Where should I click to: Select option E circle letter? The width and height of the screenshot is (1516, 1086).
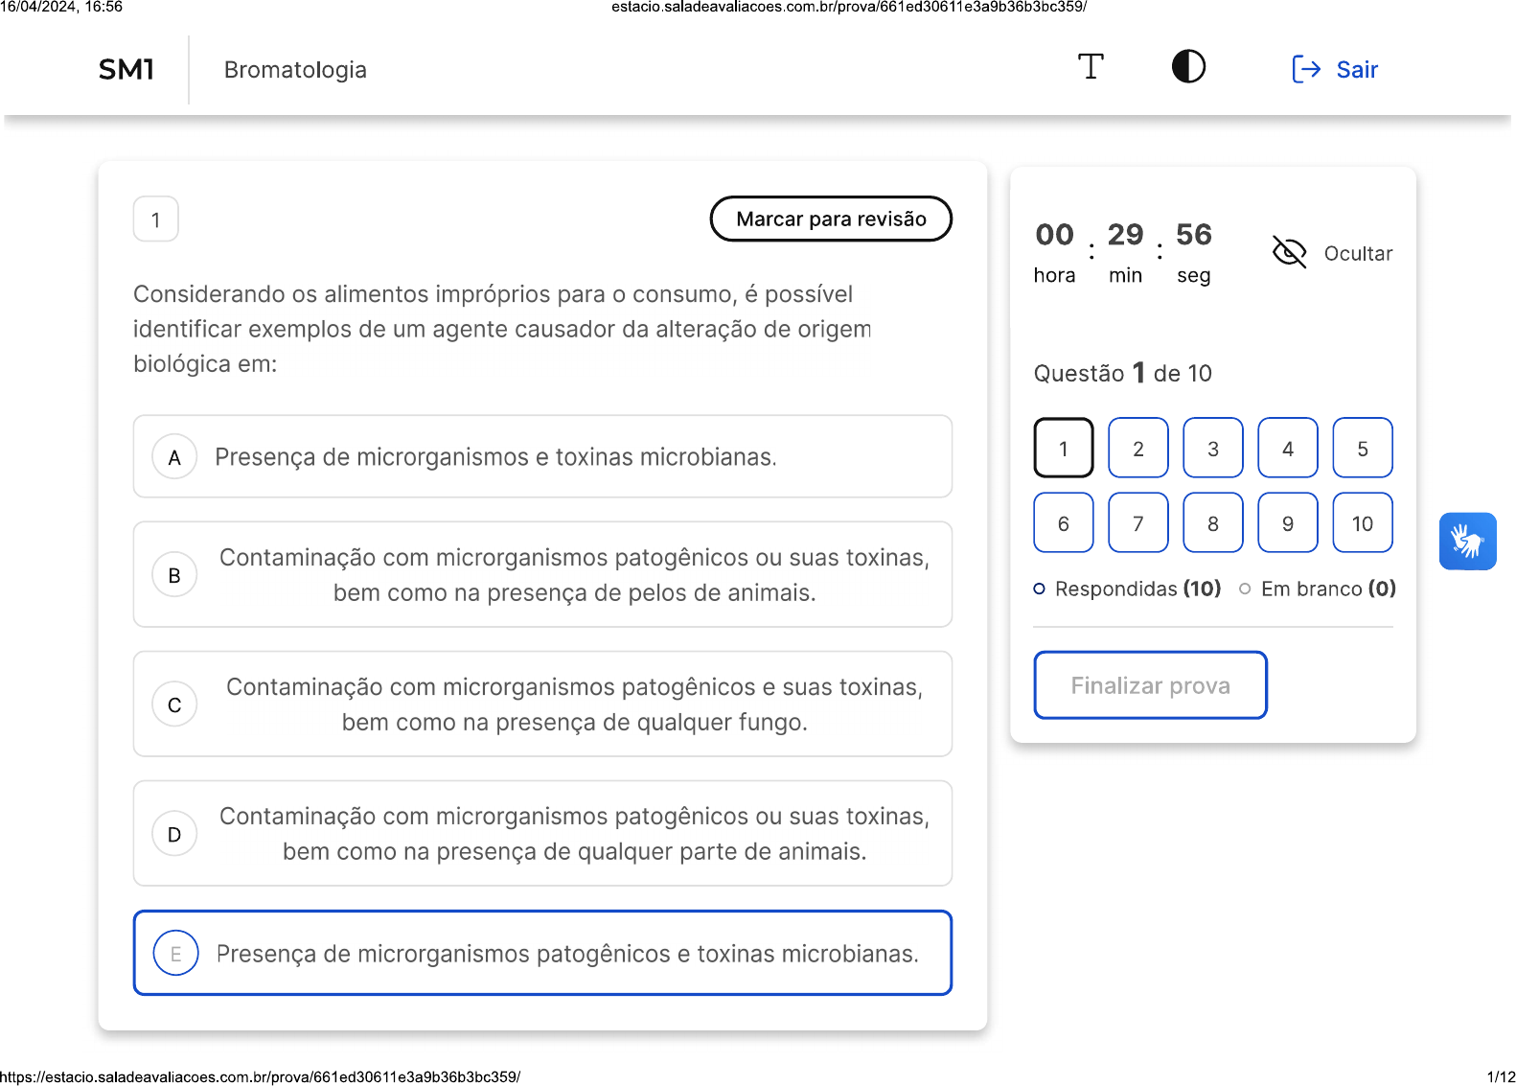[175, 954]
